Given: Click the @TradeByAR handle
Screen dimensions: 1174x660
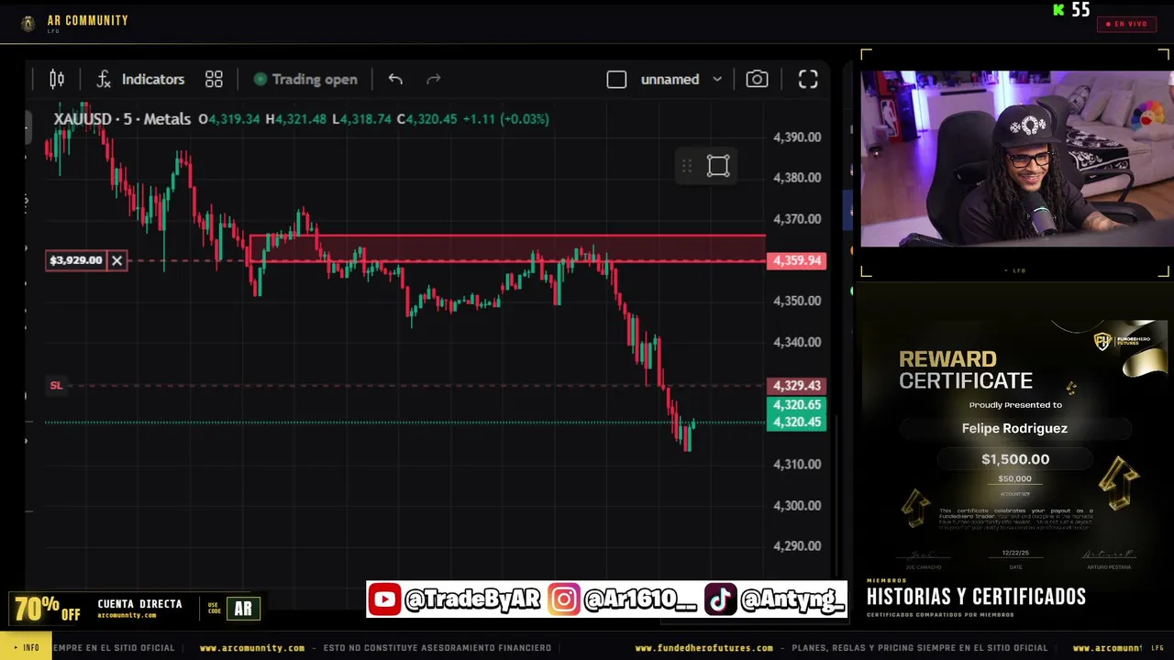Looking at the screenshot, I should click(472, 600).
